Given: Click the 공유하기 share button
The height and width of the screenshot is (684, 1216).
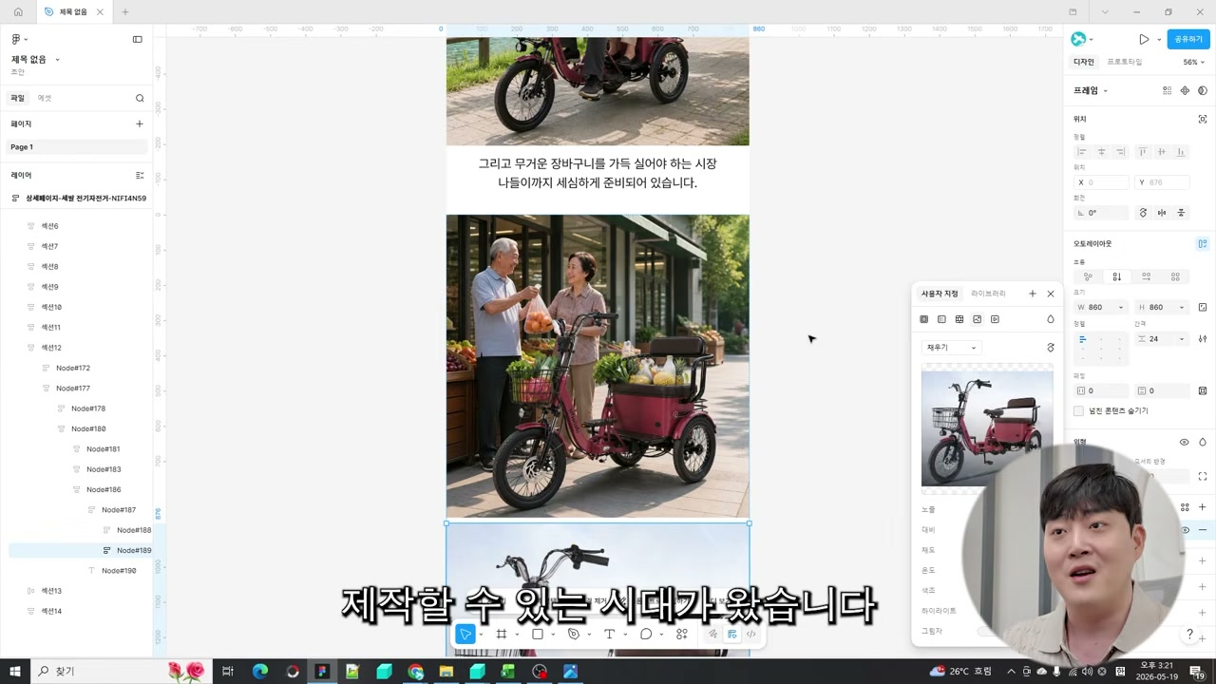Looking at the screenshot, I should [1188, 39].
